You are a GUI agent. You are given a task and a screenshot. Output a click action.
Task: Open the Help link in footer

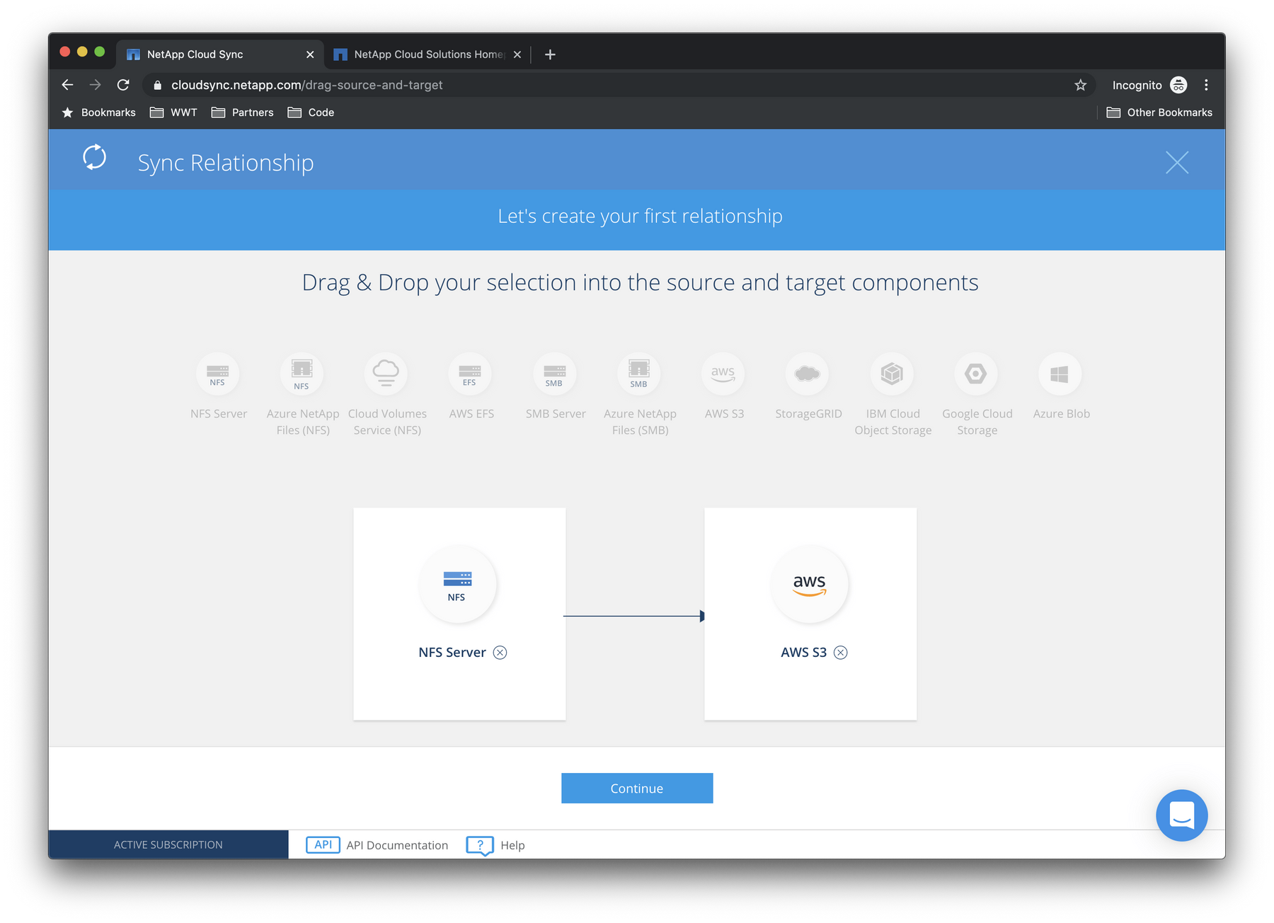pyautogui.click(x=512, y=845)
